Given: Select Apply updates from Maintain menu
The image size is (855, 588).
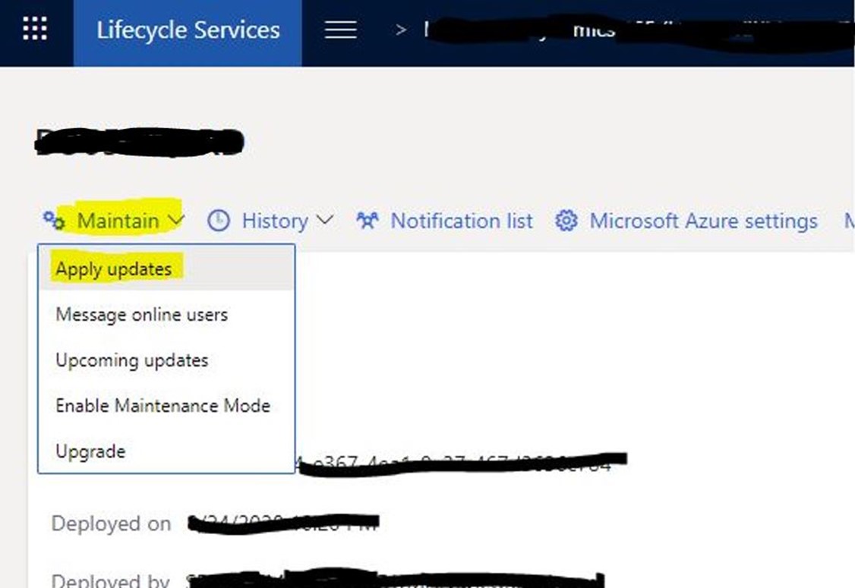Looking at the screenshot, I should [114, 269].
